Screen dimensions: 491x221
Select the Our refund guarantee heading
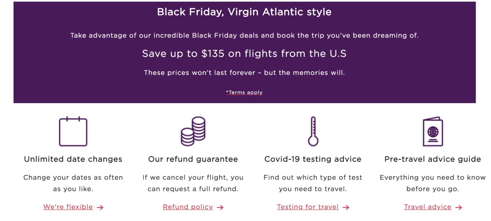click(x=193, y=159)
